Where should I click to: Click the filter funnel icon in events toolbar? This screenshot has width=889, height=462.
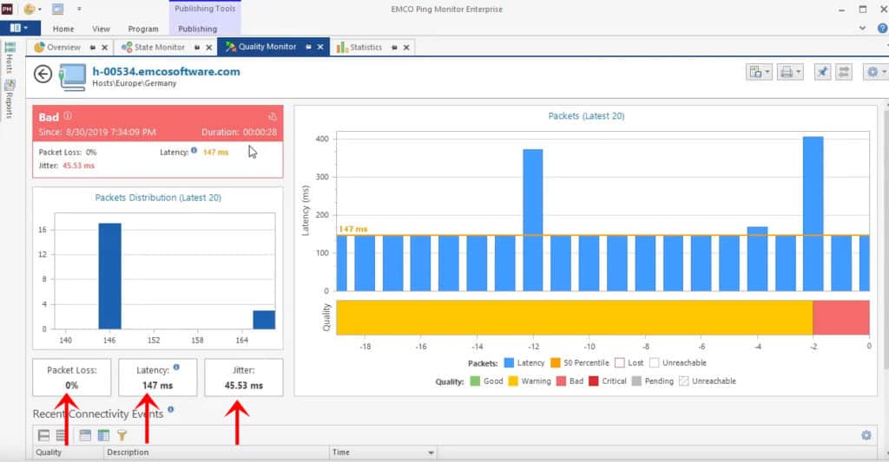coord(122,435)
